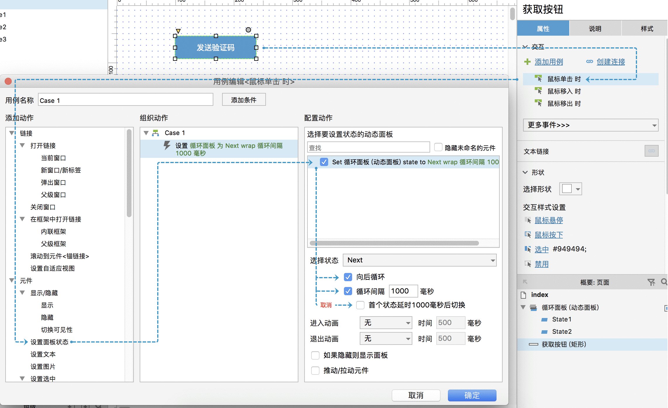
Task: Click the 添加条件 button
Action: (x=244, y=100)
